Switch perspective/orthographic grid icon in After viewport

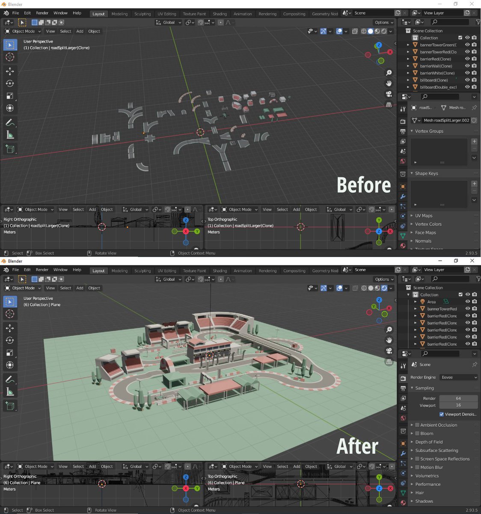click(x=389, y=362)
